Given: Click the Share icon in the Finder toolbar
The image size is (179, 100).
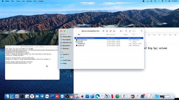Looking at the screenshot, I should tap(126, 31).
